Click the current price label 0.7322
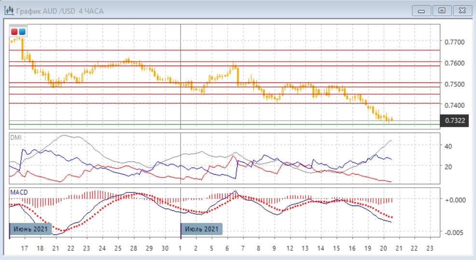 [455, 120]
